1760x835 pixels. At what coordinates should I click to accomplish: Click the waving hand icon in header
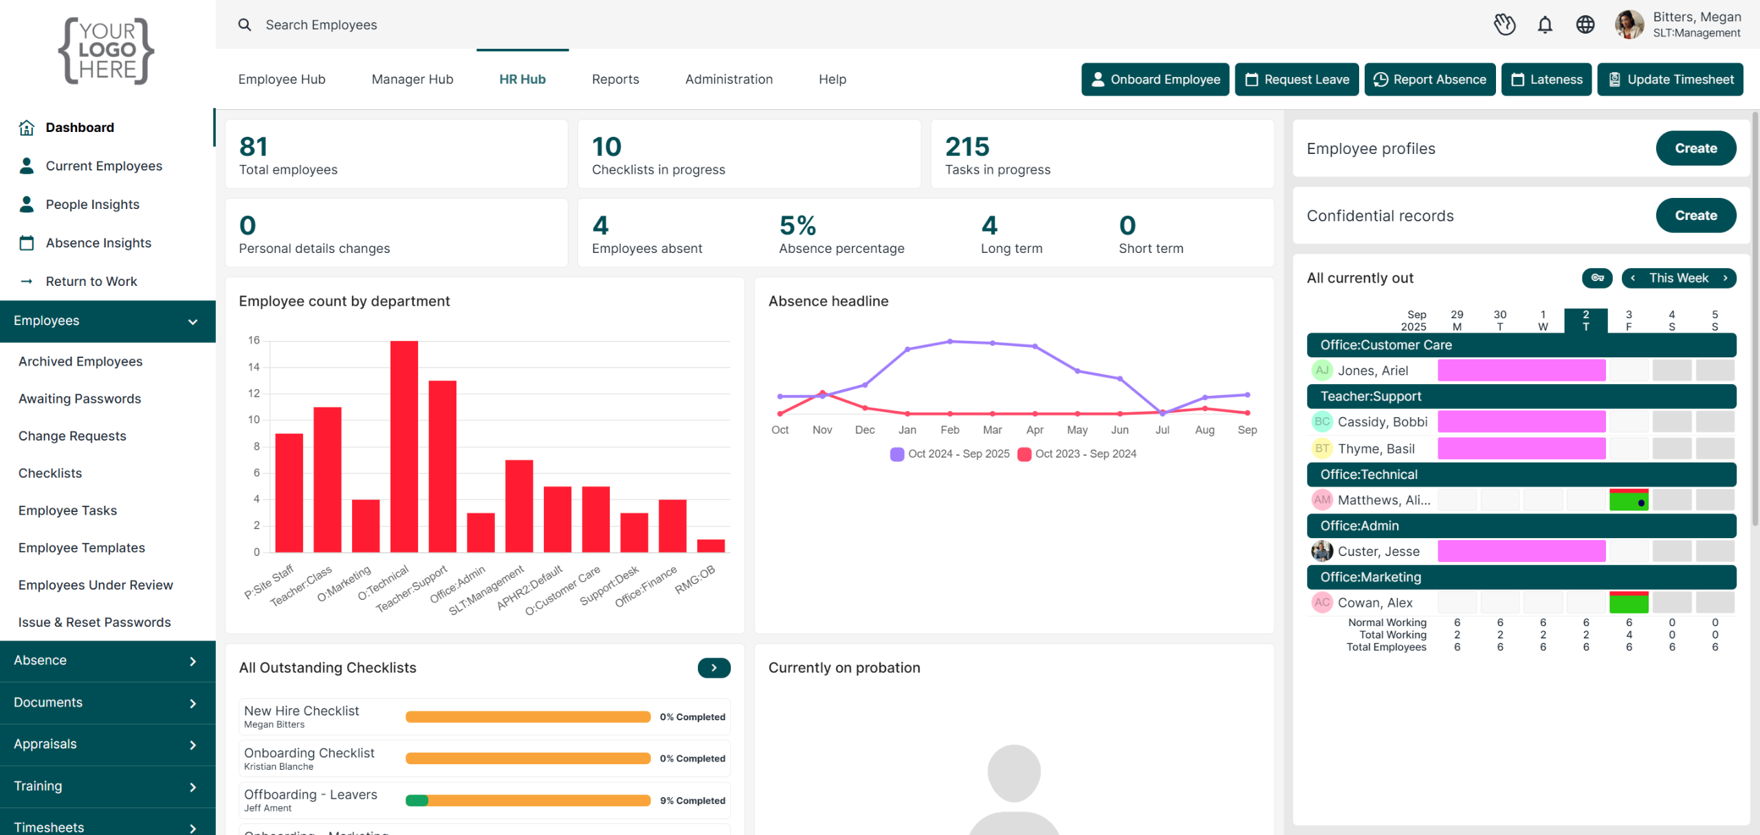pos(1504,25)
